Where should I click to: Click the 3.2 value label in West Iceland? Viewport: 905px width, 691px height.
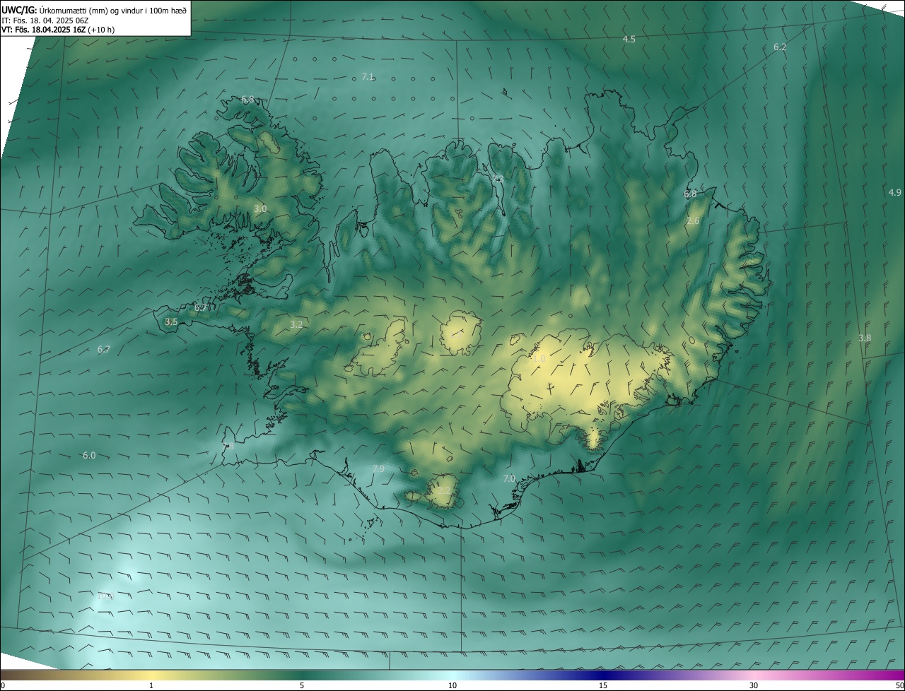click(x=296, y=325)
